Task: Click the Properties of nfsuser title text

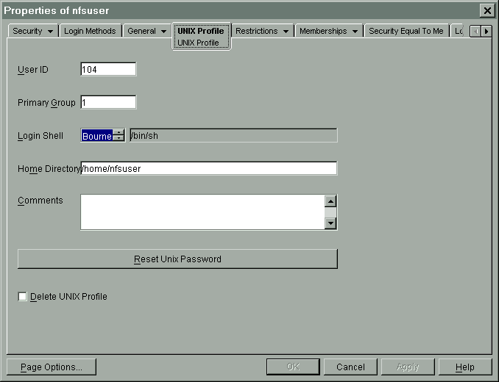Action: (x=57, y=10)
